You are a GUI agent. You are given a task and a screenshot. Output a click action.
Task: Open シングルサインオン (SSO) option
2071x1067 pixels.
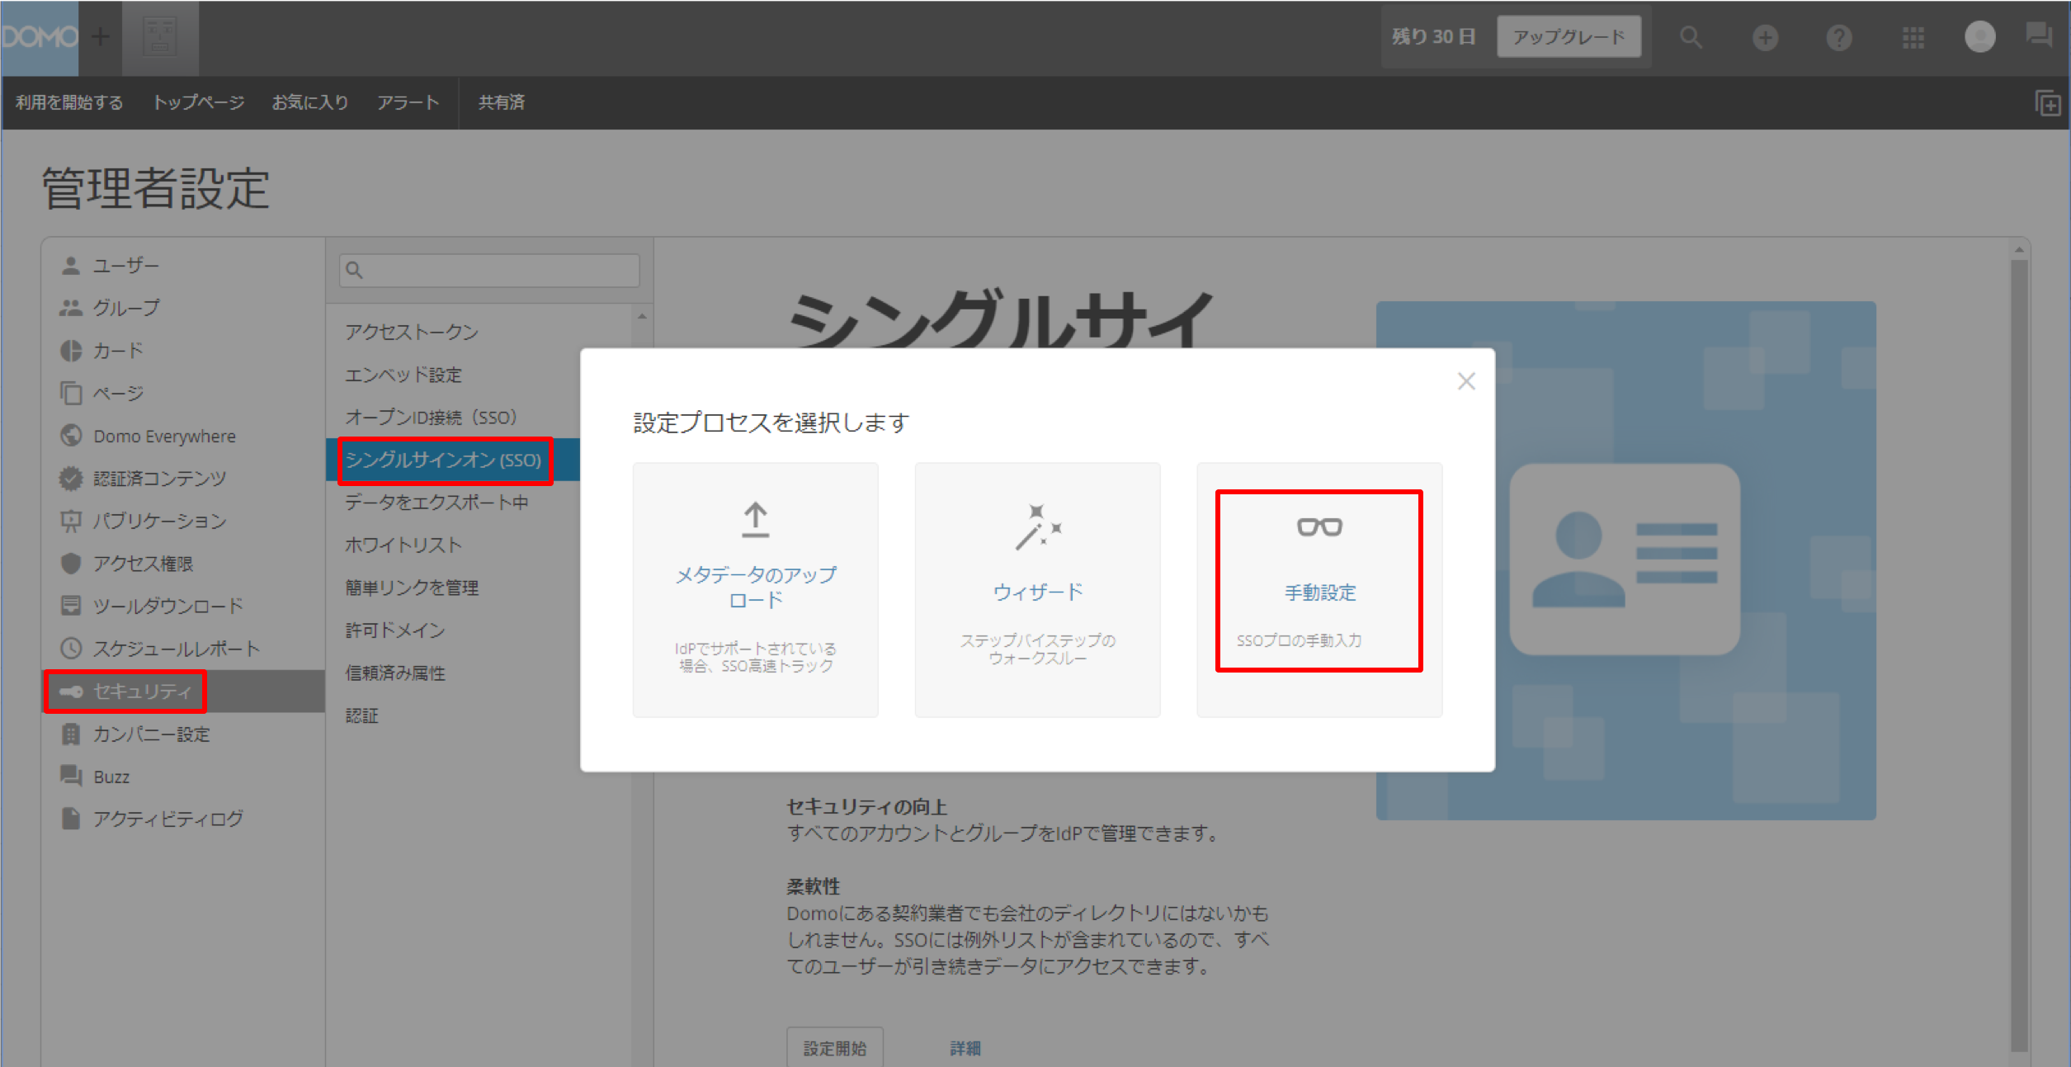click(x=444, y=460)
